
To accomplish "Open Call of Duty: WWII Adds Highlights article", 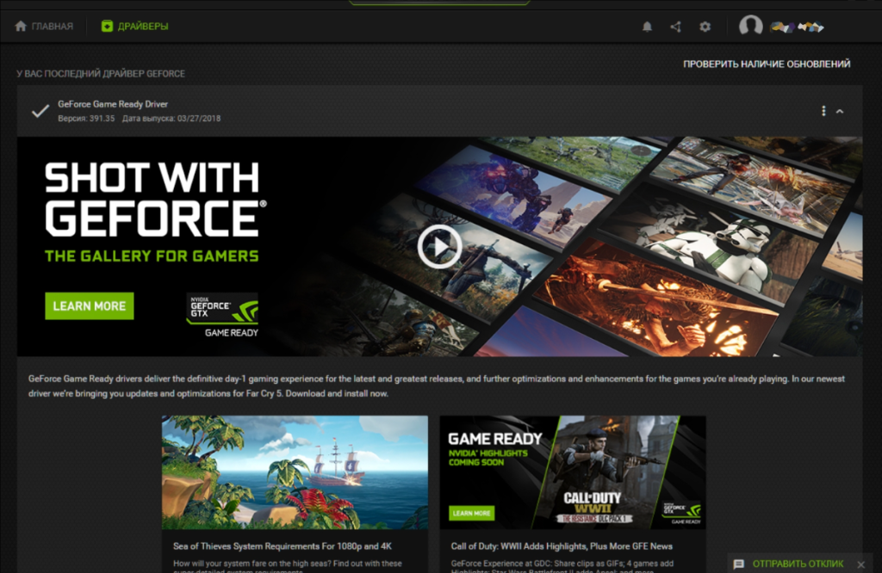I will coord(562,546).
